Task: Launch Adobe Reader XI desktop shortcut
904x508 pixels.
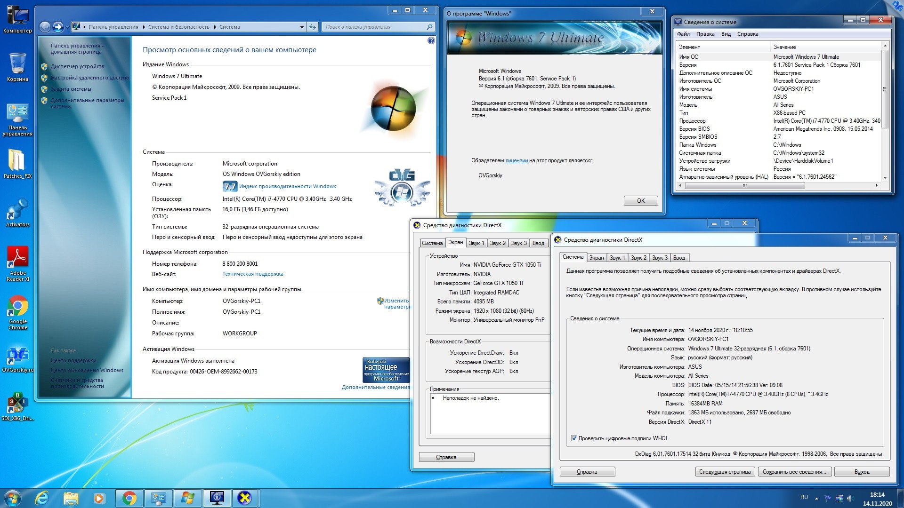Action: click(x=17, y=264)
